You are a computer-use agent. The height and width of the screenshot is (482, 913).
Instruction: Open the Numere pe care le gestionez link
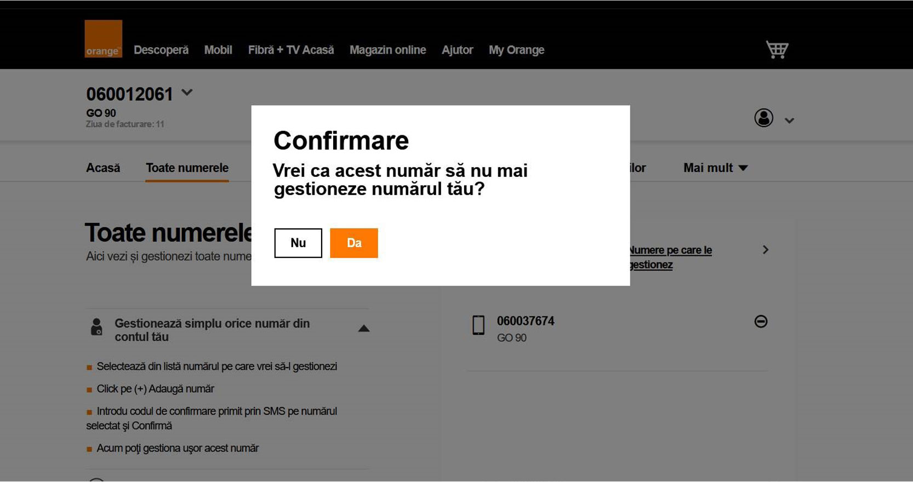tap(670, 257)
